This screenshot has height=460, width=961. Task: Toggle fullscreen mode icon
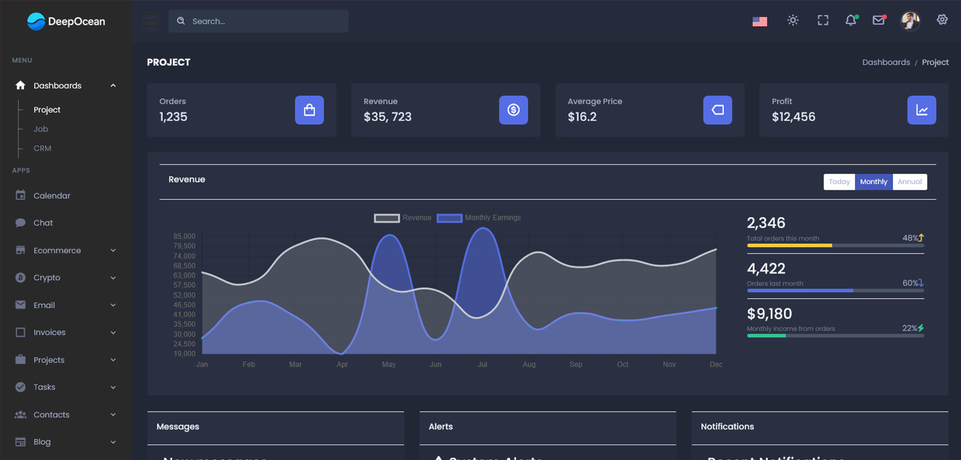pos(823,20)
